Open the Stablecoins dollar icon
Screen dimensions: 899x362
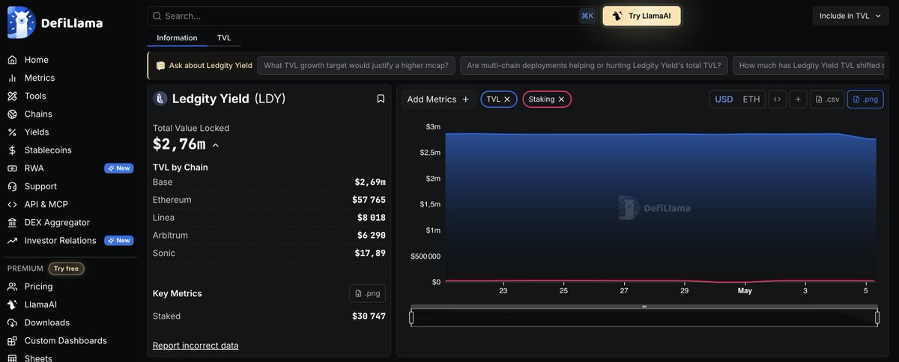tap(12, 150)
